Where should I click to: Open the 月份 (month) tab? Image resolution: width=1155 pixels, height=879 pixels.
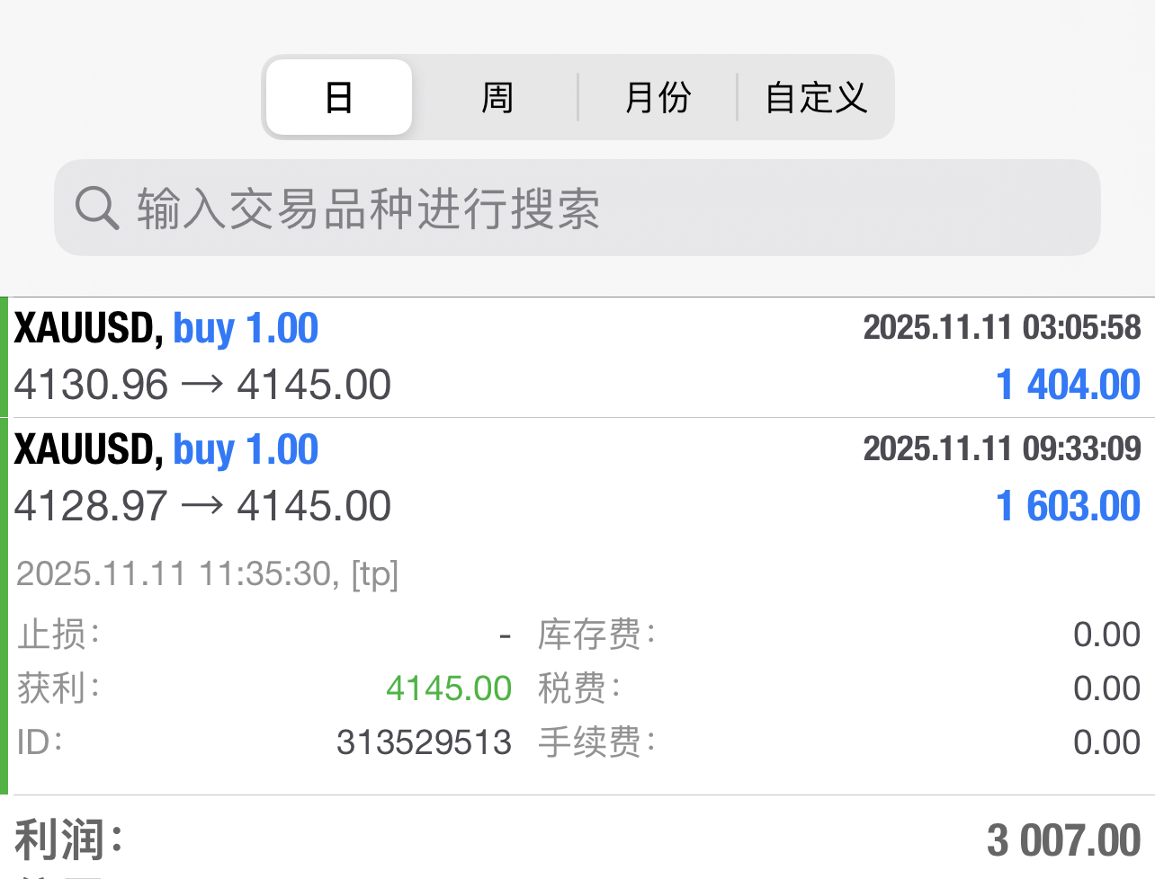pyautogui.click(x=658, y=97)
